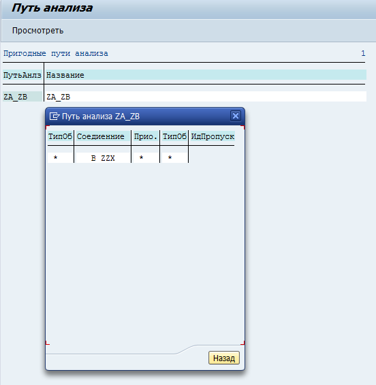
Task: Click the page number 1 at right
Action: pyautogui.click(x=363, y=53)
